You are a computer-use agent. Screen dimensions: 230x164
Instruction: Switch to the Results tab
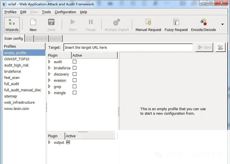tap(41, 39)
